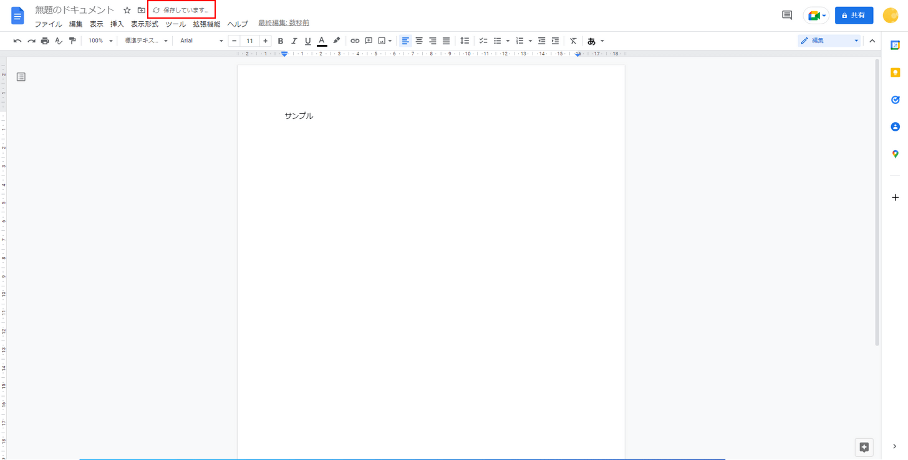Screen dimensions: 908x460
Task: Toggle the bulleted list icon
Action: [x=498, y=41]
